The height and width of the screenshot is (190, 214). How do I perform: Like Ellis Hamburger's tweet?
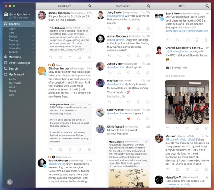coord(70,149)
